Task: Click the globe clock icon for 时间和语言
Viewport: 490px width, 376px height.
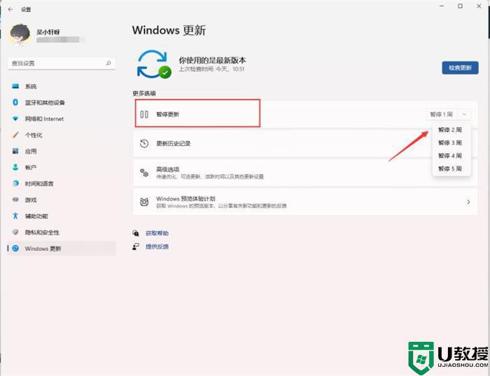Action: [x=15, y=184]
